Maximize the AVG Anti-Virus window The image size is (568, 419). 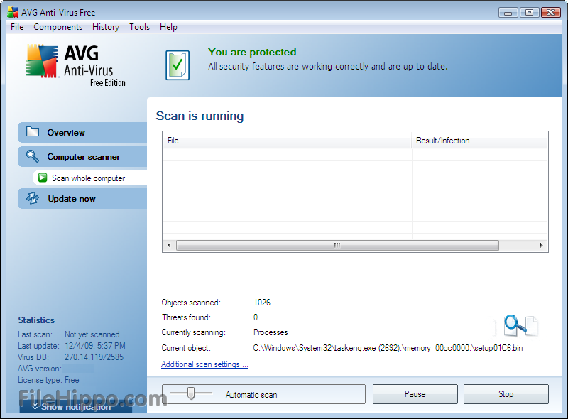(529, 13)
